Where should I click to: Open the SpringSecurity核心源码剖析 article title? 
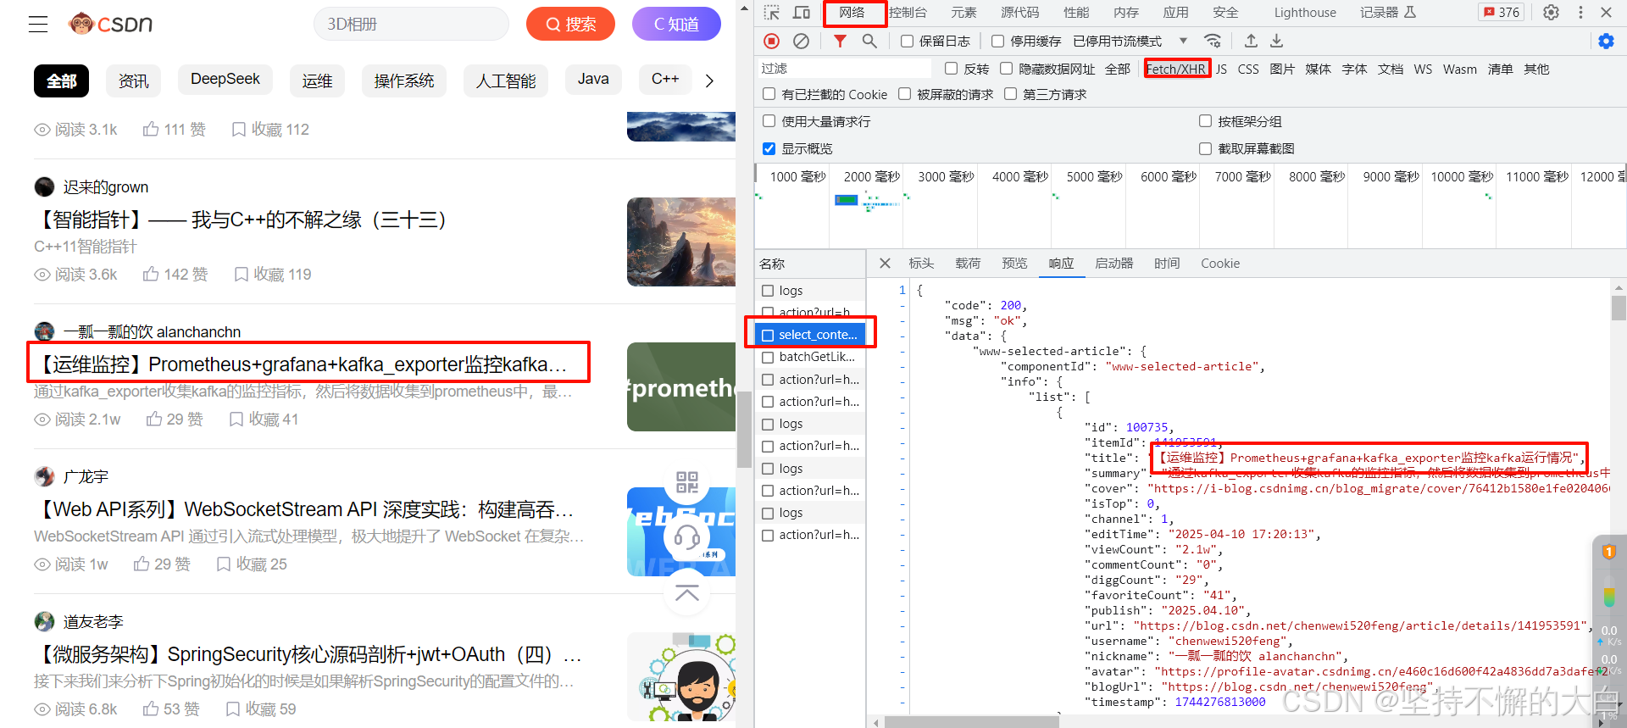[309, 654]
